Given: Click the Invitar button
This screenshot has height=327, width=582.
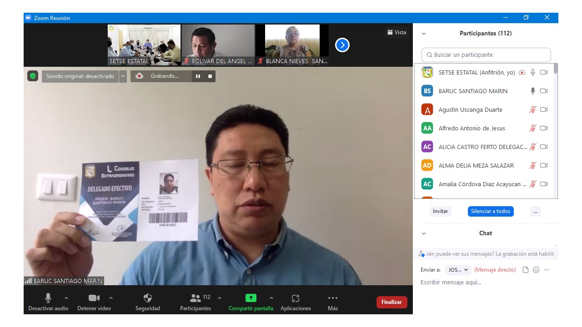Looking at the screenshot, I should [x=440, y=211].
